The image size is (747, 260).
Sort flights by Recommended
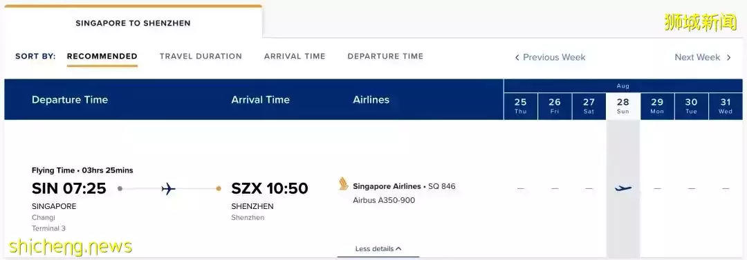tap(102, 56)
